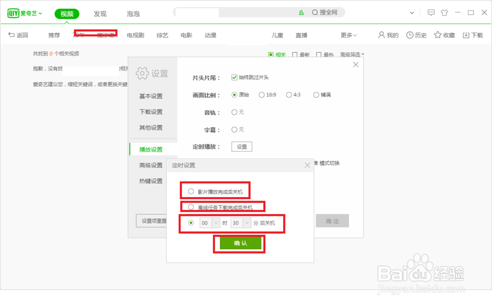
Task: Click the voice input icon in search bar
Action: coord(302,12)
